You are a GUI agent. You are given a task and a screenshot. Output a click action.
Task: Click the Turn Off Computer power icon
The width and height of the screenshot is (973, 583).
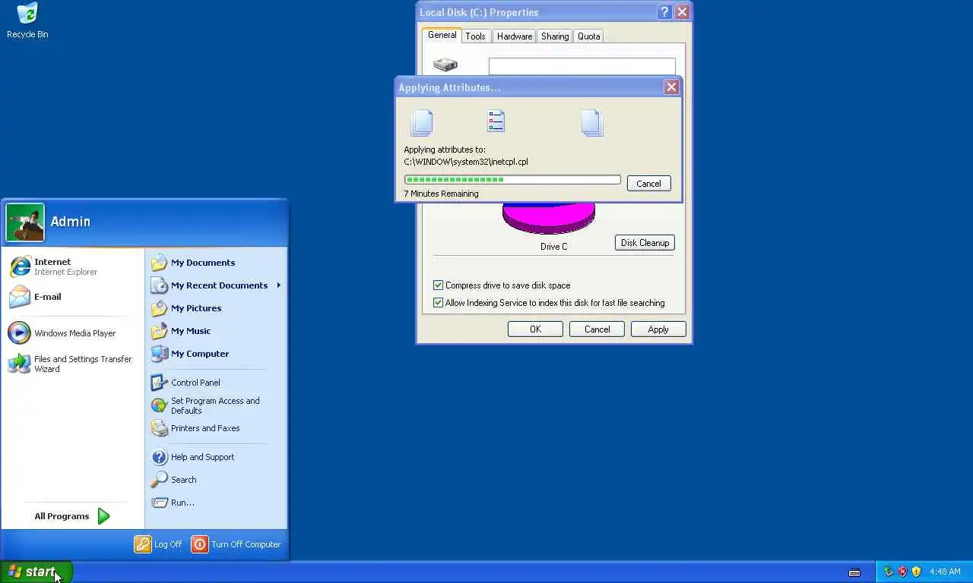(199, 544)
